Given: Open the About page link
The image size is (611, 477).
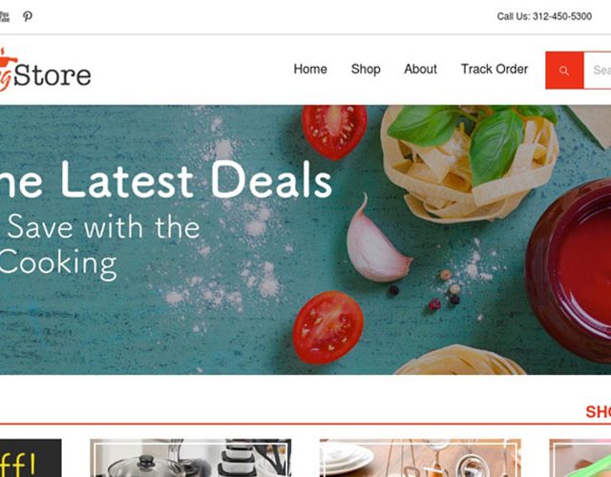Looking at the screenshot, I should [x=420, y=69].
